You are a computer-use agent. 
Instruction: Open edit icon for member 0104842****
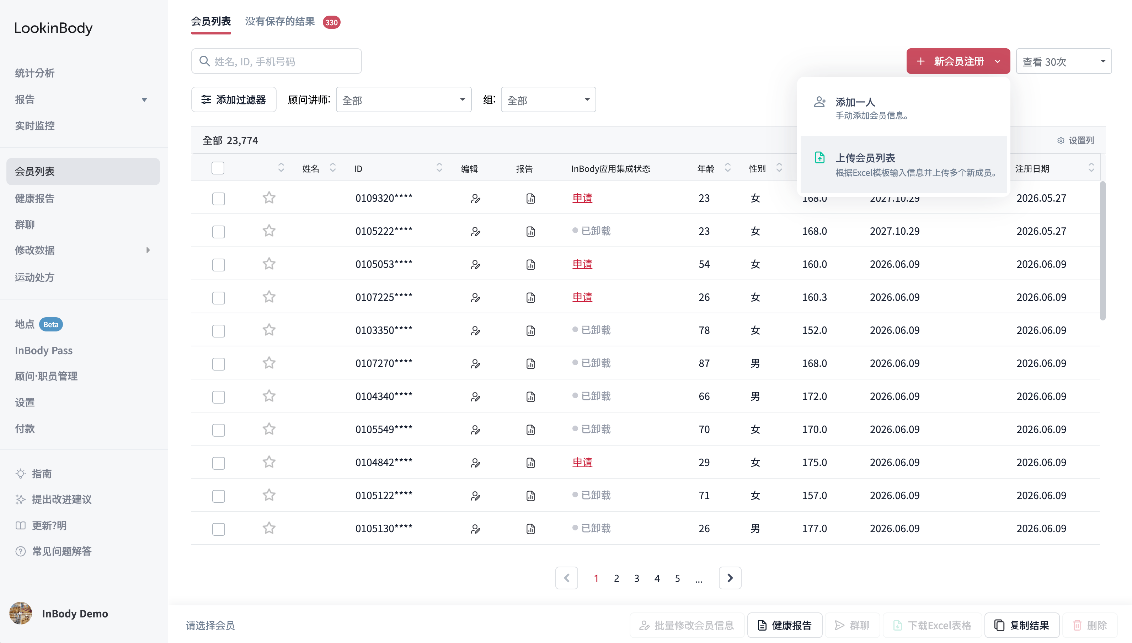[475, 463]
